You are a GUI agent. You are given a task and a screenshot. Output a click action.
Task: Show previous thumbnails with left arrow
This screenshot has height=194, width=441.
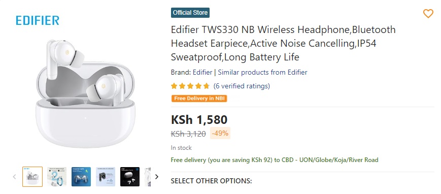pyautogui.click(x=14, y=177)
